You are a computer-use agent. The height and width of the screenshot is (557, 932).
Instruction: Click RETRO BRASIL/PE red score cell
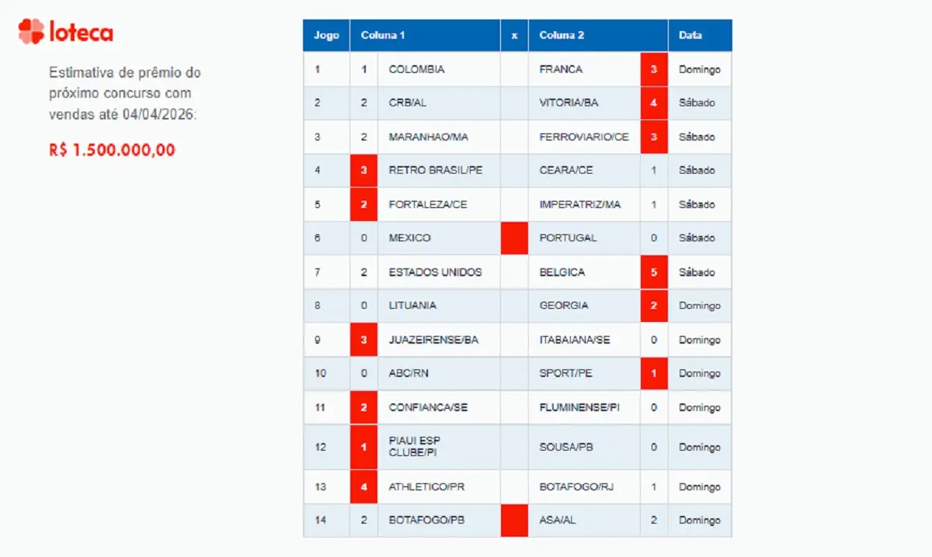click(363, 171)
